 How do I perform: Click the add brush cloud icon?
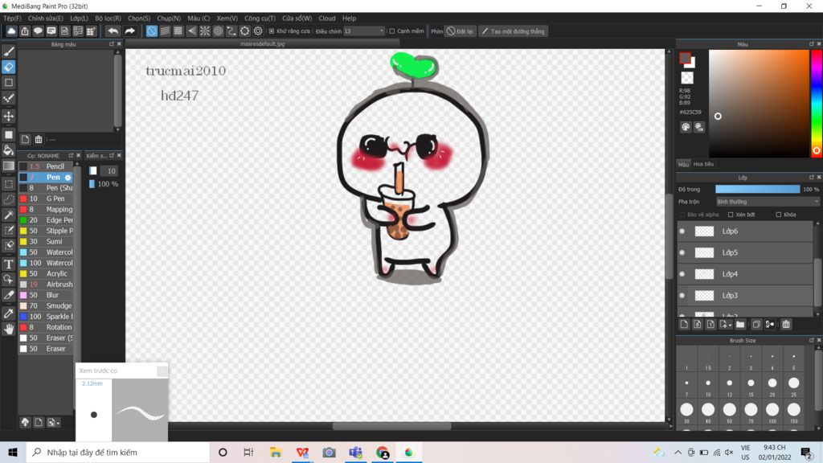point(25,423)
